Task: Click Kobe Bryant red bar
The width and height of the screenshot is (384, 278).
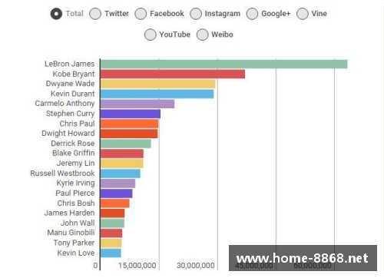Action: tap(173, 74)
